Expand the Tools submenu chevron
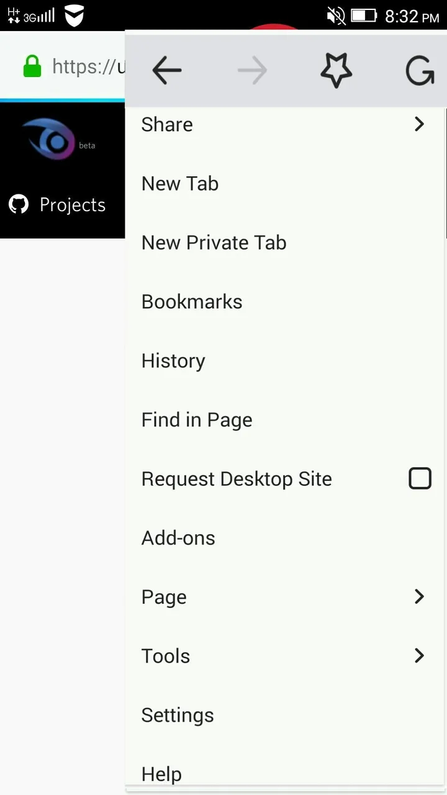The image size is (447, 795). [x=420, y=656]
